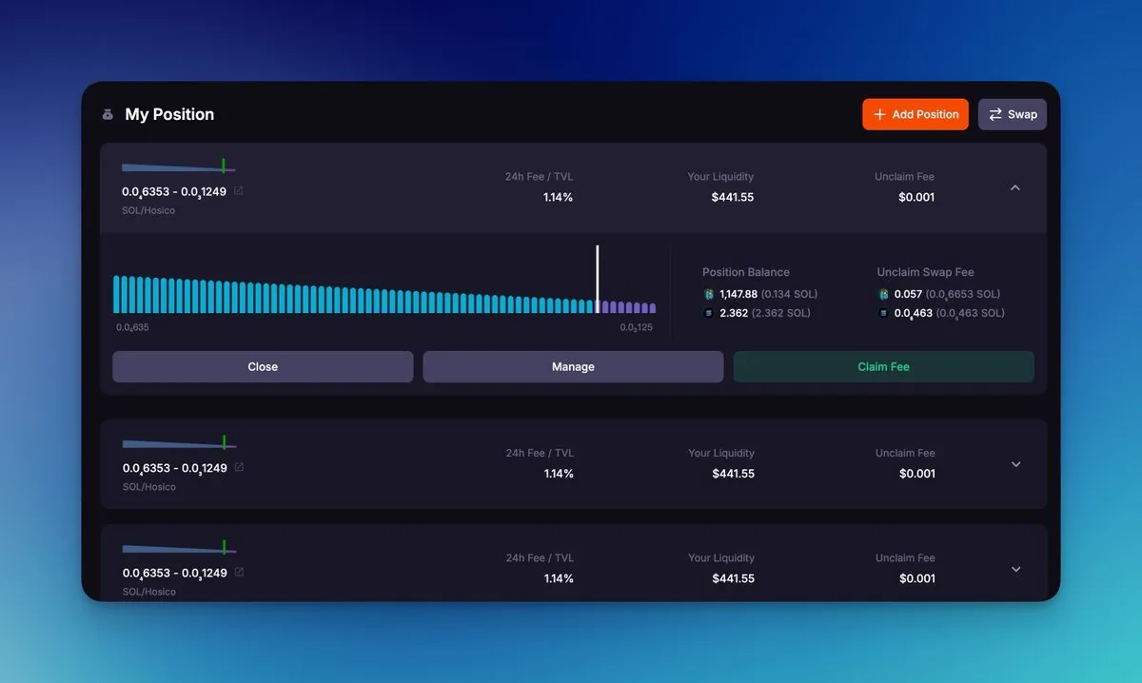Click the money bag icon beside My Position
This screenshot has height=683, width=1142.
(108, 115)
